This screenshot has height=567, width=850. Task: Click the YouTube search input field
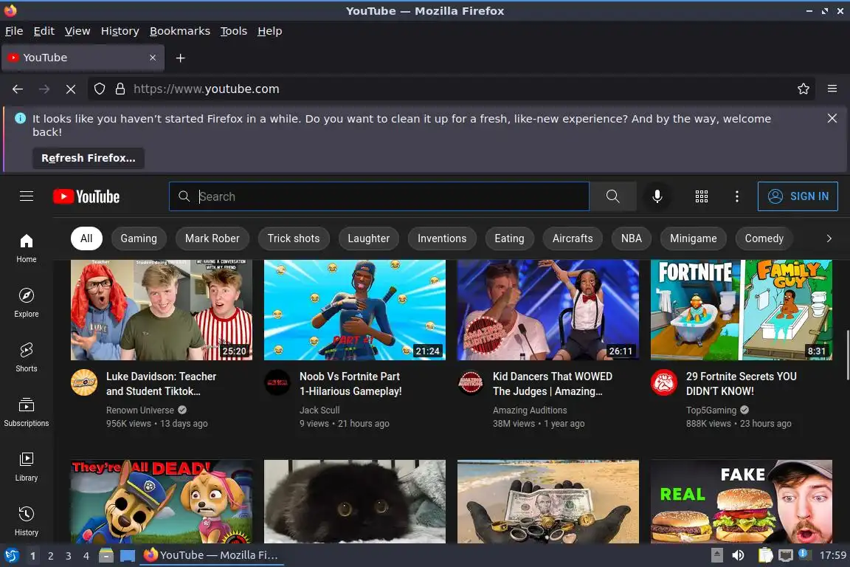point(379,196)
